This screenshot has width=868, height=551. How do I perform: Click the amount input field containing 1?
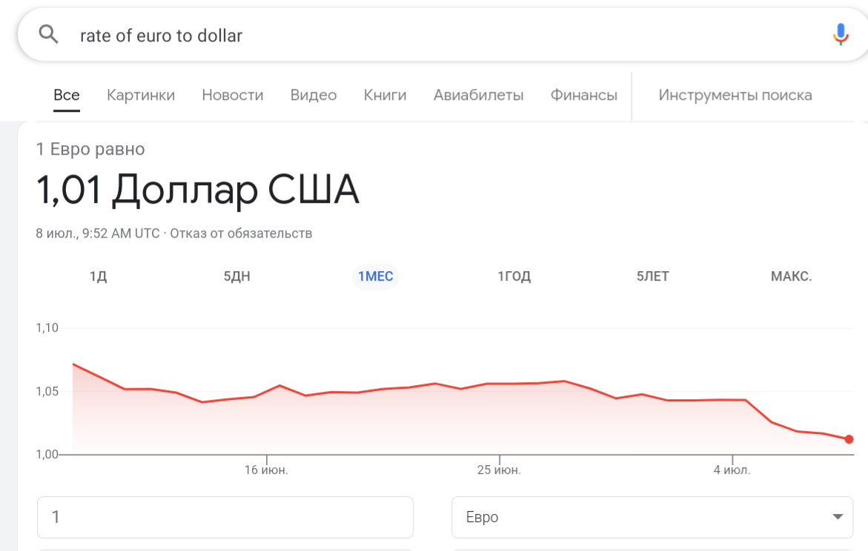pos(225,517)
